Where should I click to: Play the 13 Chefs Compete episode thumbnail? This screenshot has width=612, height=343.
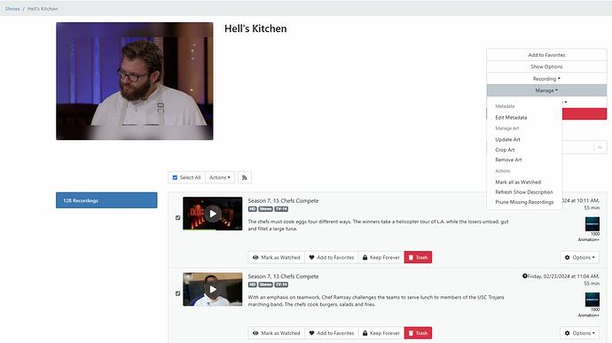pyautogui.click(x=212, y=289)
